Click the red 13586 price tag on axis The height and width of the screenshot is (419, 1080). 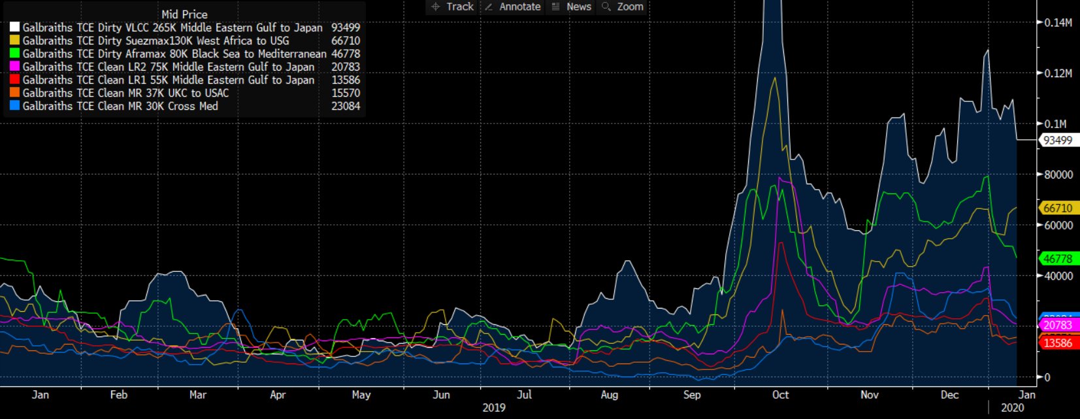pos(1058,343)
